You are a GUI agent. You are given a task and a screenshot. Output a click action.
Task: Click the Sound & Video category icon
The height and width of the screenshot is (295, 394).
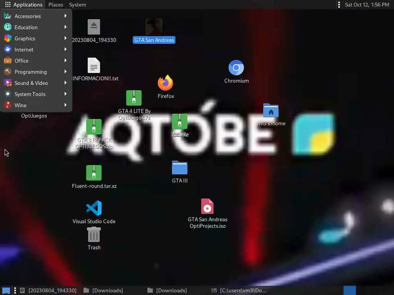coord(8,83)
